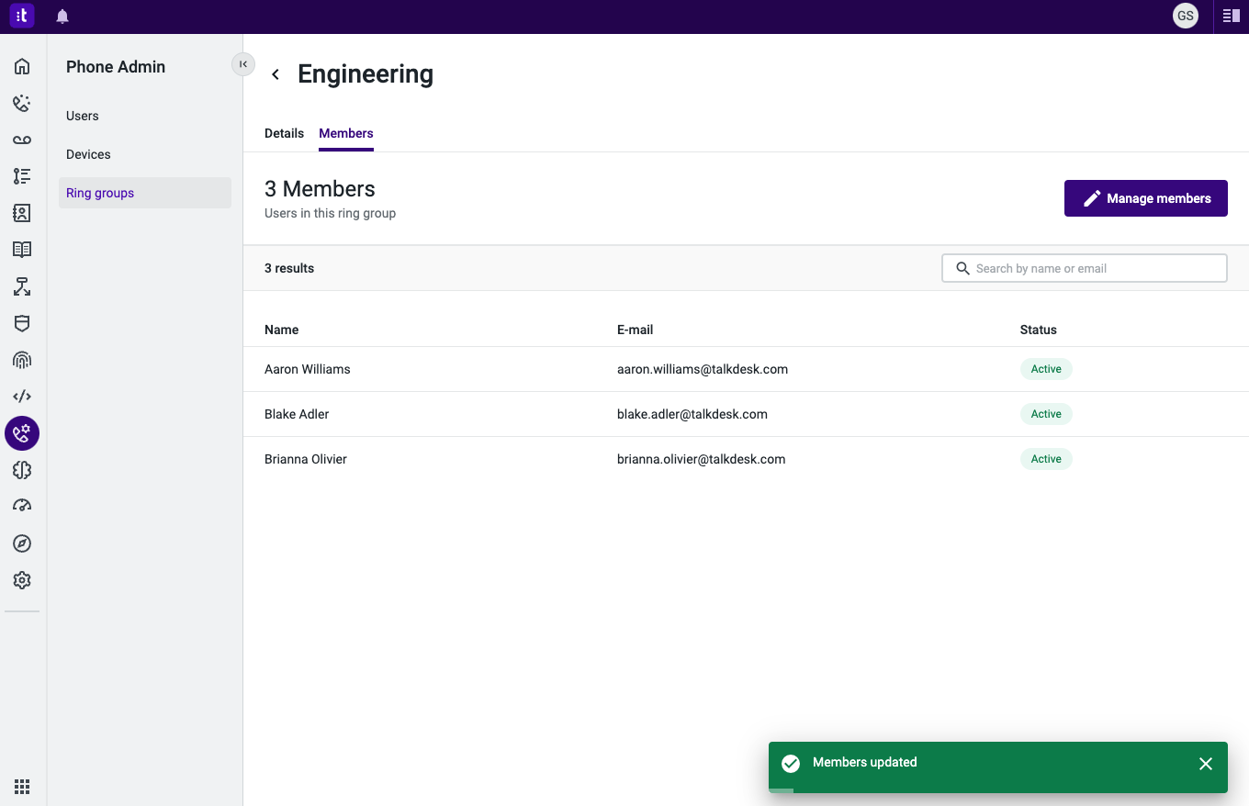The width and height of the screenshot is (1249, 806).
Task: Click blake.adler@talkdesk.com email
Action: pos(692,414)
